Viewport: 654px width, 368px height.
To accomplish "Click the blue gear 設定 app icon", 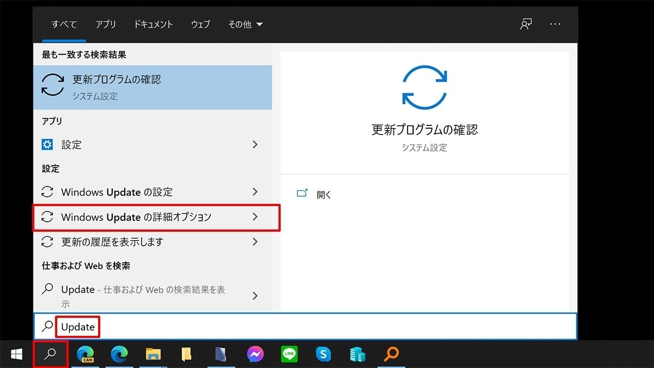I will click(x=47, y=144).
